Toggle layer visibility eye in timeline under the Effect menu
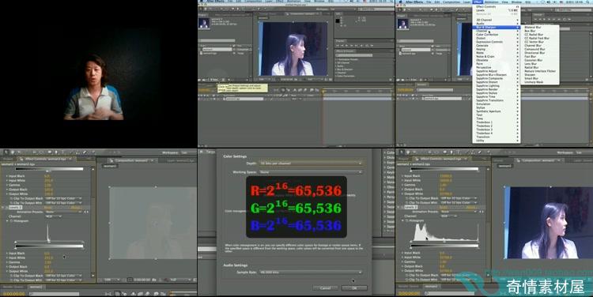Viewport: 593px width, 297px height. [x=398, y=99]
